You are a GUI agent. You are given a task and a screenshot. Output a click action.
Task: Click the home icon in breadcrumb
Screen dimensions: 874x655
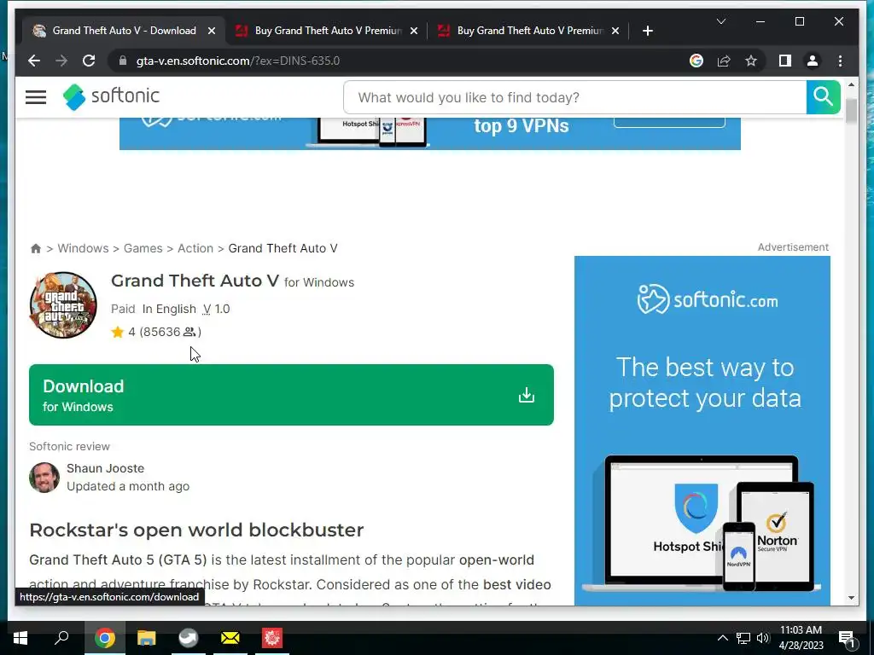point(36,248)
